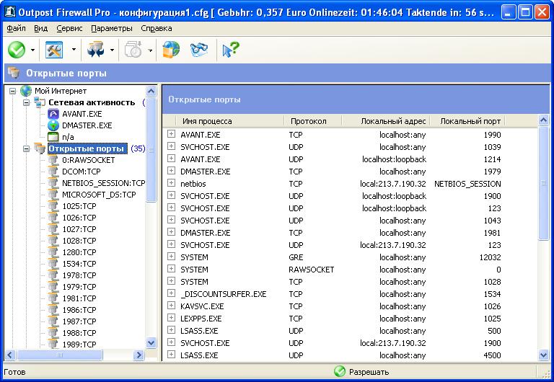Sort by Локальный адрес column header
554x382 pixels.
tap(386, 121)
